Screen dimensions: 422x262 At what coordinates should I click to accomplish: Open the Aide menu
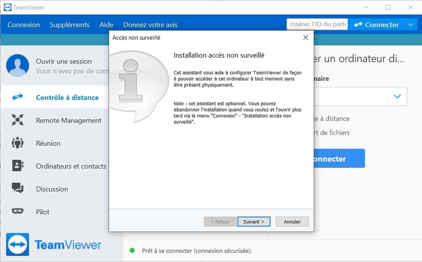(106, 25)
